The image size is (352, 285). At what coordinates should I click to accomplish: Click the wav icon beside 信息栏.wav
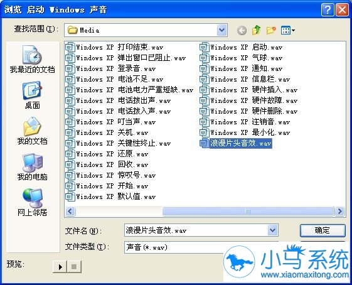coord(204,79)
